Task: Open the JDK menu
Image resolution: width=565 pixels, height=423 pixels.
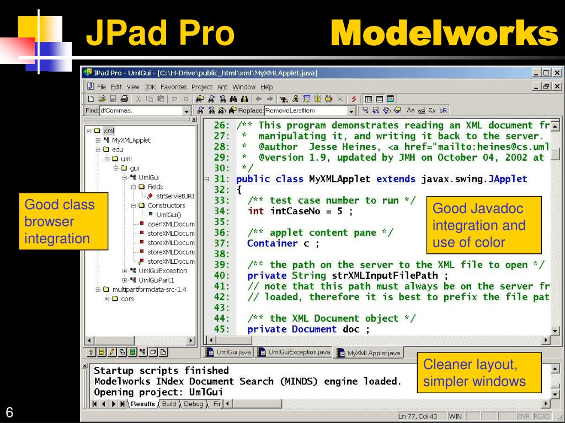Action: click(x=150, y=87)
